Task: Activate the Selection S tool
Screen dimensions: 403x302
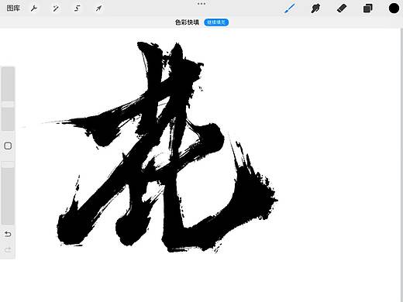Action: point(77,9)
